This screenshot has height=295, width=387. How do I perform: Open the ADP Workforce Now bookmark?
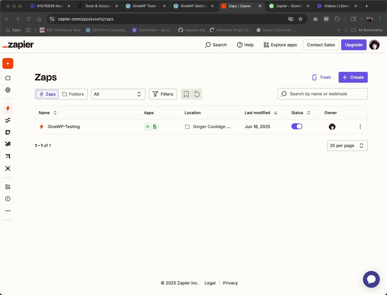[60, 30]
